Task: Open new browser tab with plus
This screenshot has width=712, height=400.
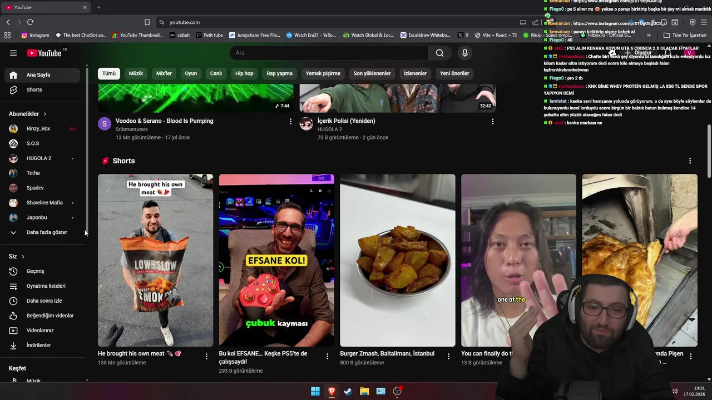Action: (98, 7)
